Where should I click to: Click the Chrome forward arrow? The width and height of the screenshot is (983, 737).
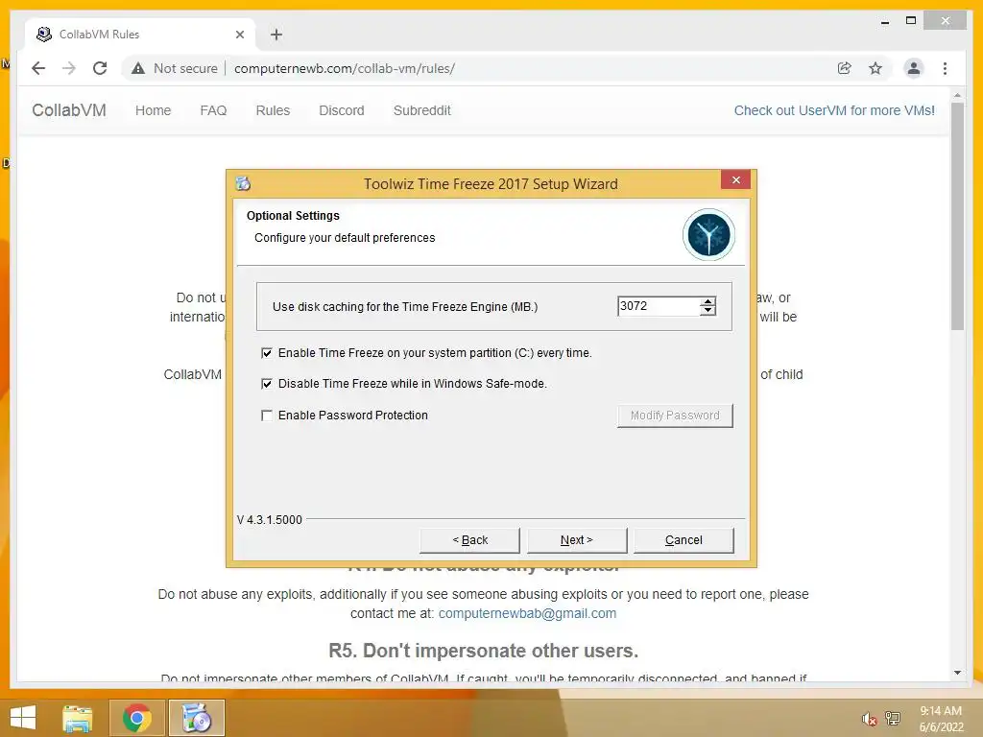pyautogui.click(x=69, y=68)
